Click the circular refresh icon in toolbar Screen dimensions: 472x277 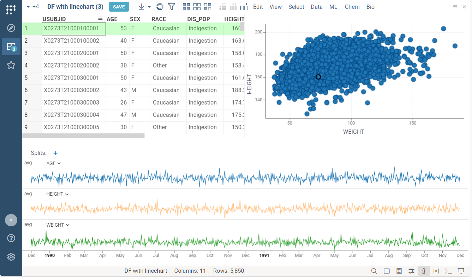click(160, 7)
